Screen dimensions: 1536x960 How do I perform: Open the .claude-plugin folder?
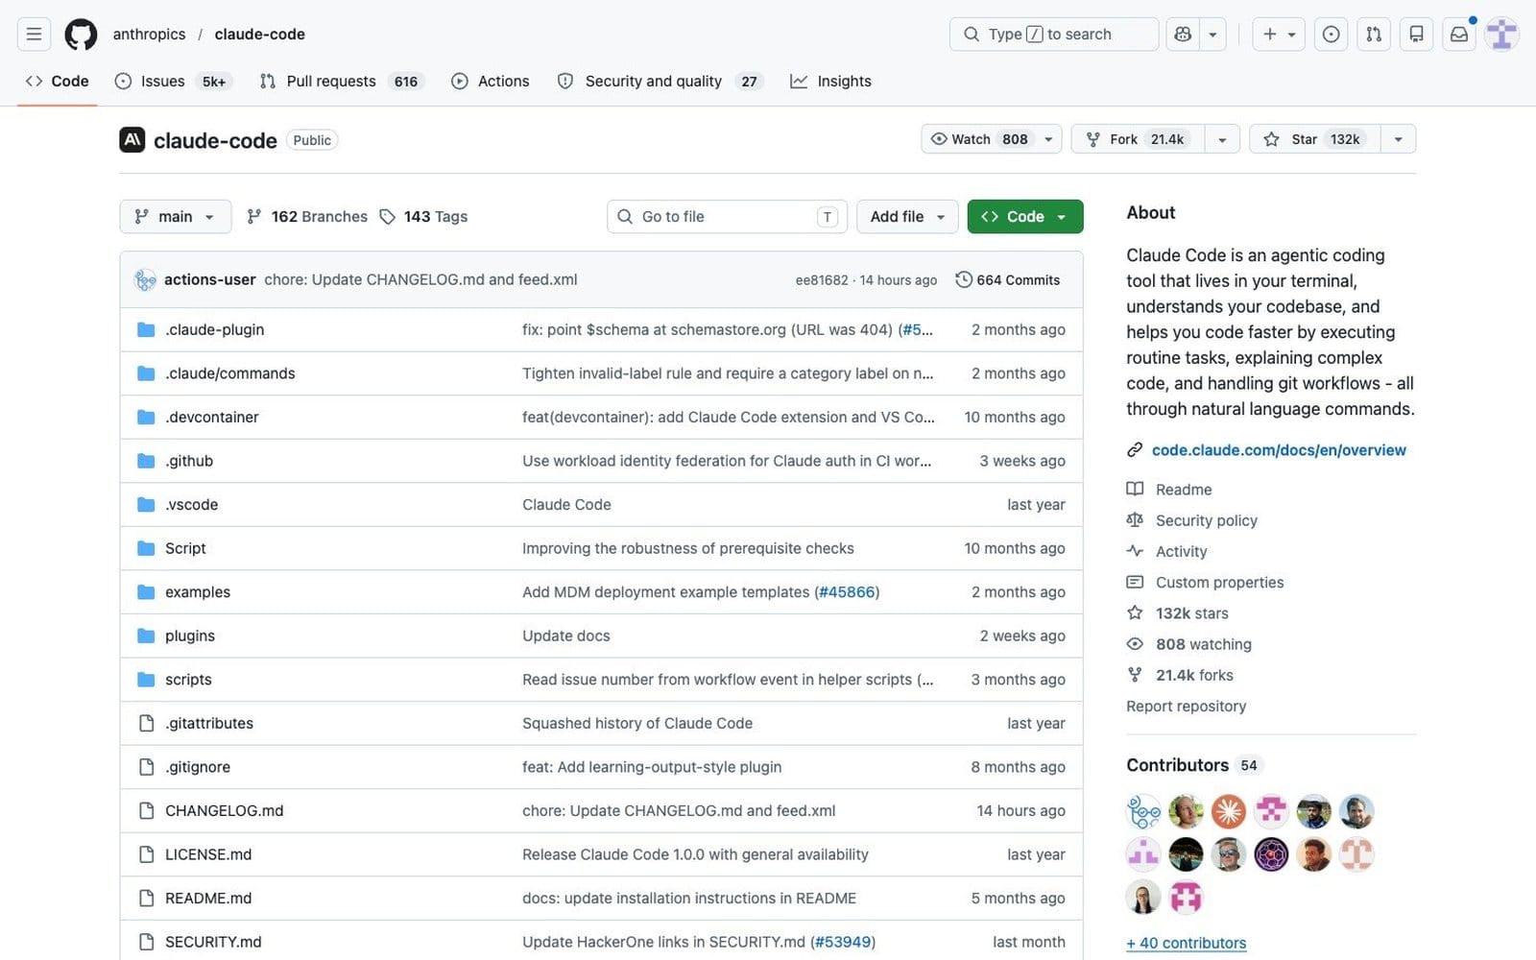(x=214, y=329)
